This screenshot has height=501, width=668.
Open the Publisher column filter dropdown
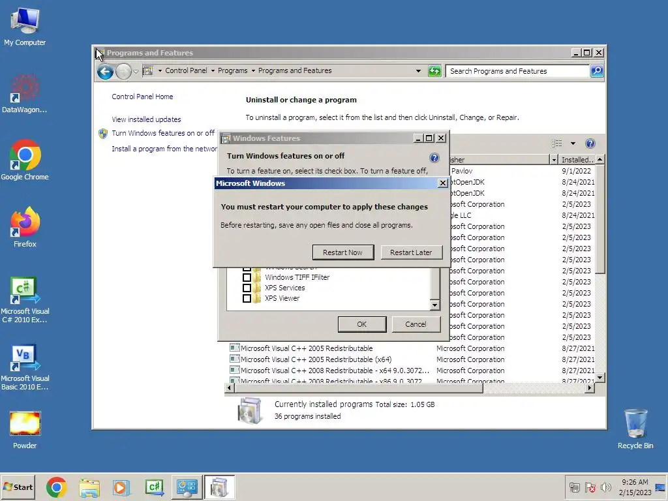[553, 160]
